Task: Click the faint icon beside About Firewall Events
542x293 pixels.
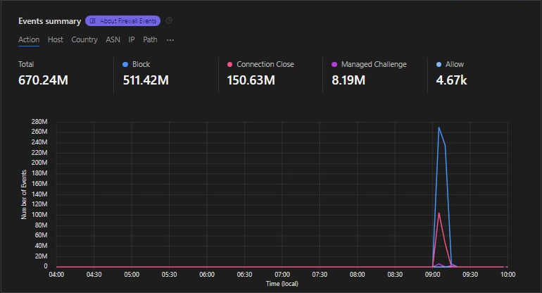Action: (169, 21)
